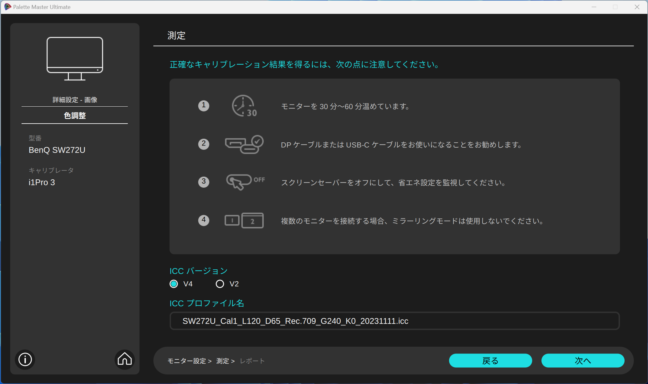The image size is (648, 384).
Task: Click the step 4 number badge
Action: coord(204,220)
